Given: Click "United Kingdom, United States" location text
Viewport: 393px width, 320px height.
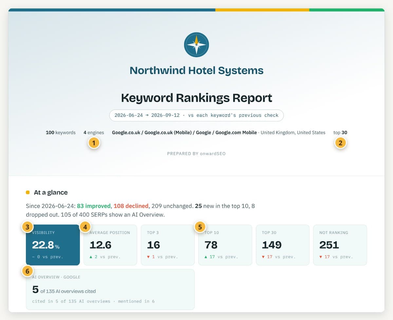Looking at the screenshot, I should (293, 133).
